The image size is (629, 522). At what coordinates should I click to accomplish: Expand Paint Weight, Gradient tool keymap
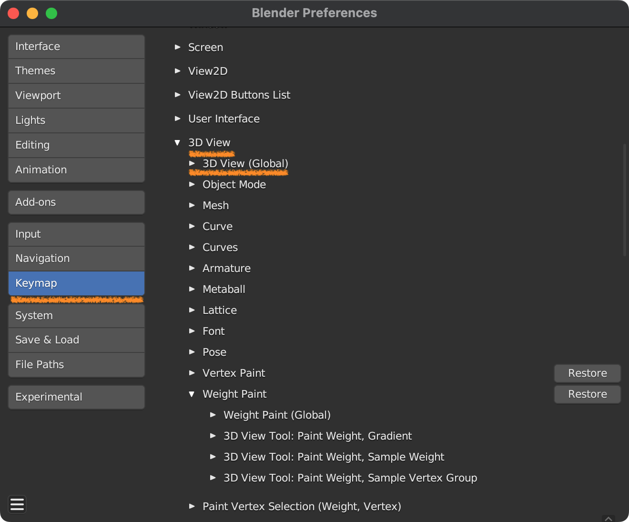coord(213,436)
